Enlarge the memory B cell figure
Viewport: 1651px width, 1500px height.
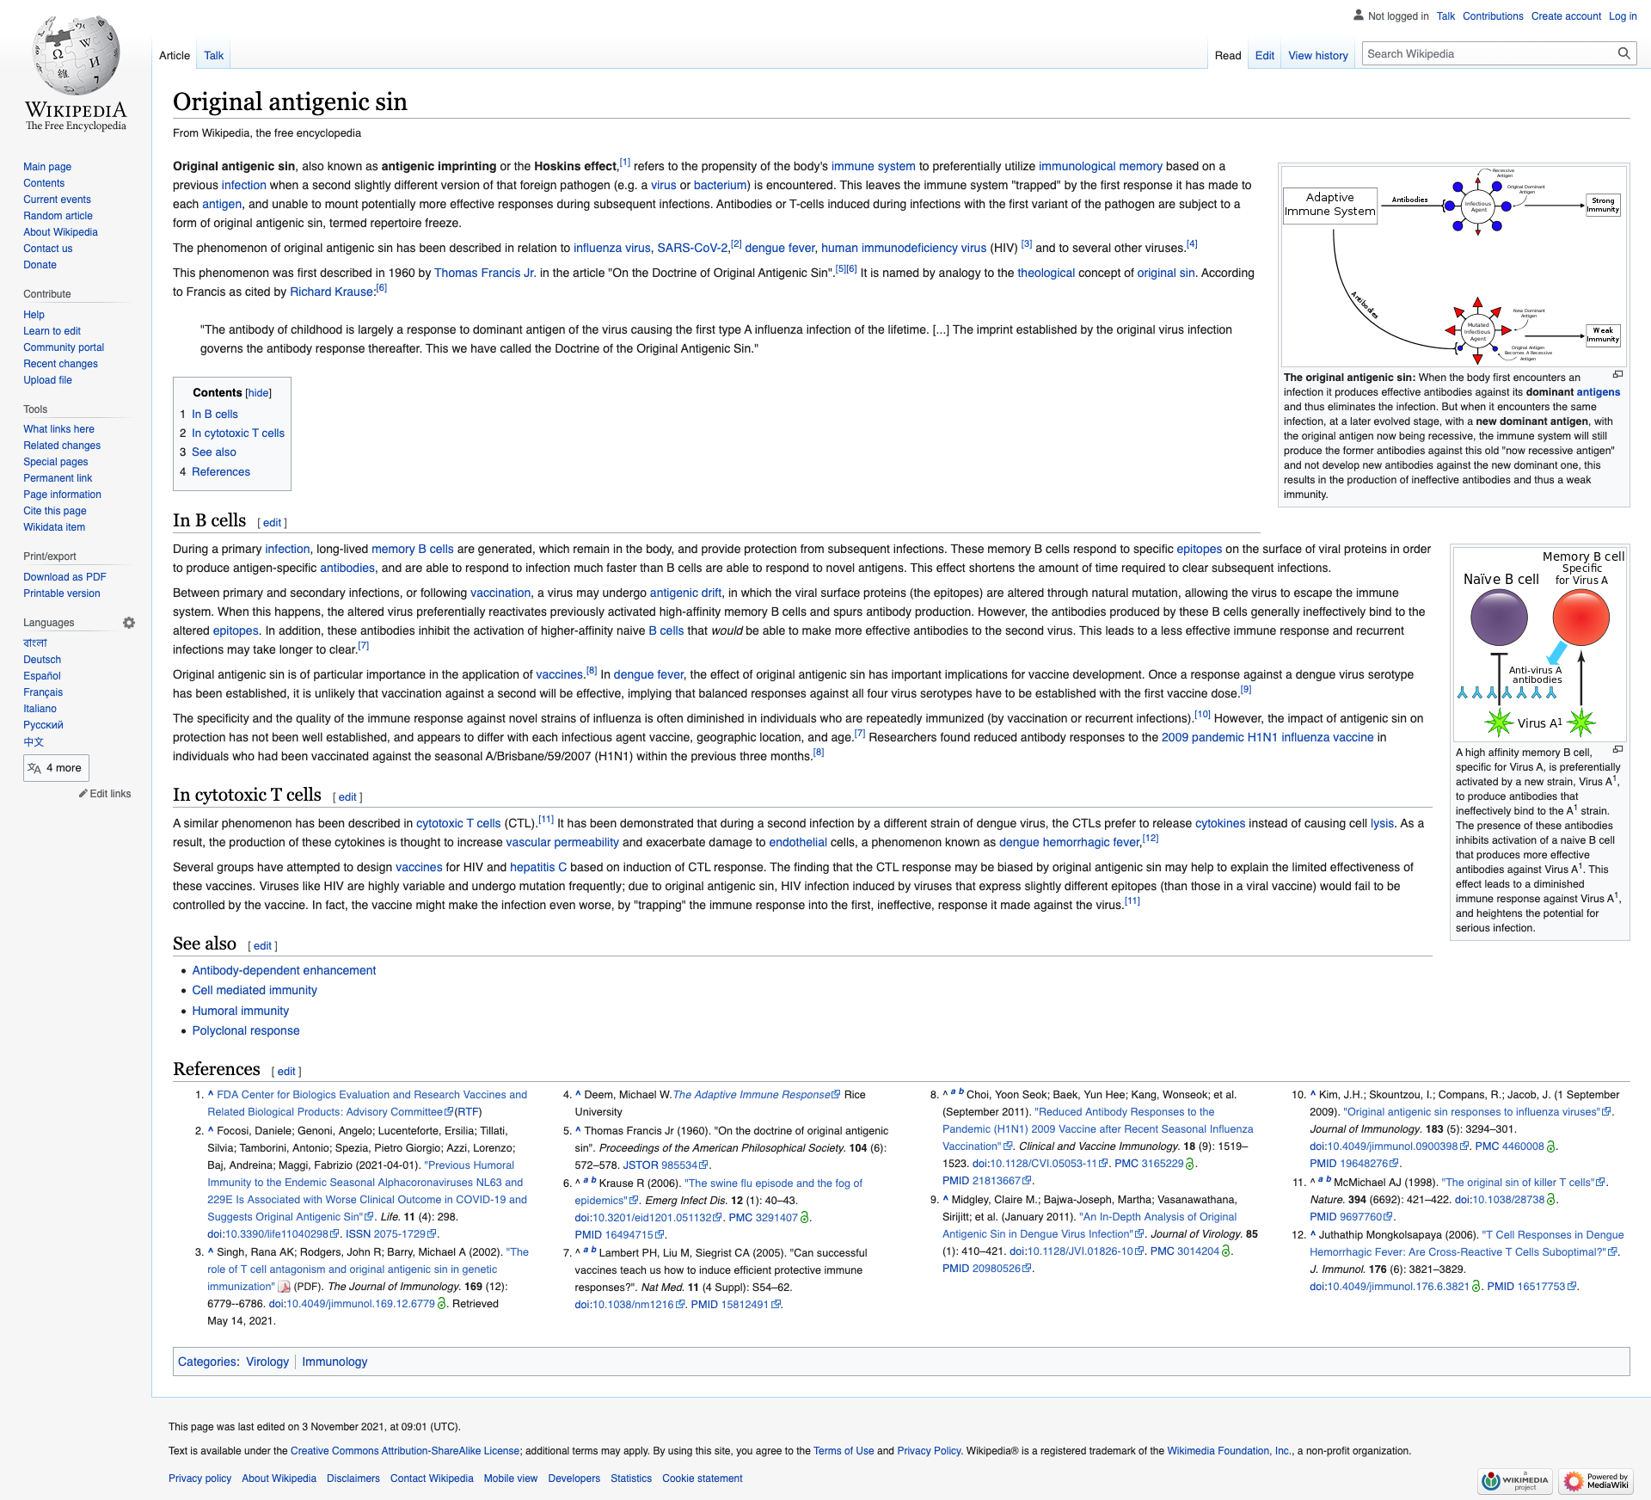1617,750
